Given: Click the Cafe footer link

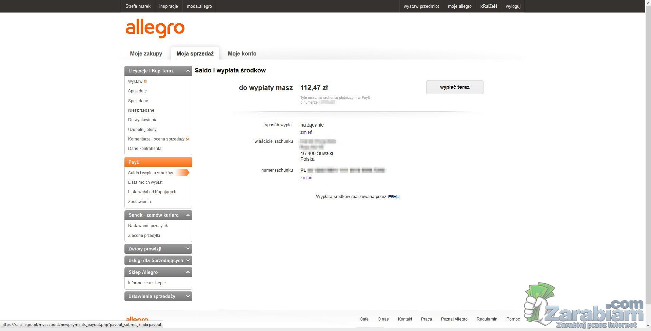Looking at the screenshot, I should (x=364, y=319).
